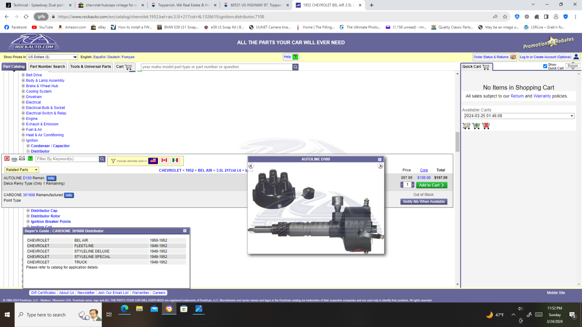Open the Cart tab

tap(125, 67)
